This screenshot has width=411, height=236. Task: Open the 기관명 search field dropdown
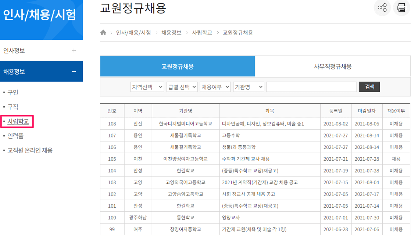[x=249, y=87]
